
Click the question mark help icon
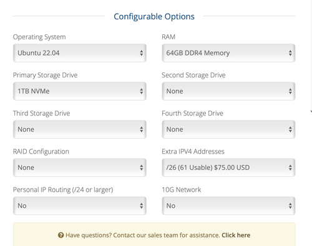click(x=61, y=235)
